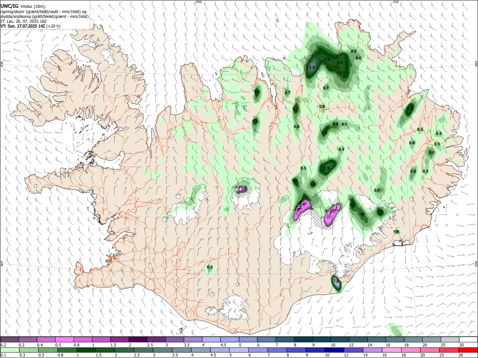This screenshot has width=478, height=358.
Task: Click the 0.8 value label in eastern Iceland
Action: (x=413, y=172)
